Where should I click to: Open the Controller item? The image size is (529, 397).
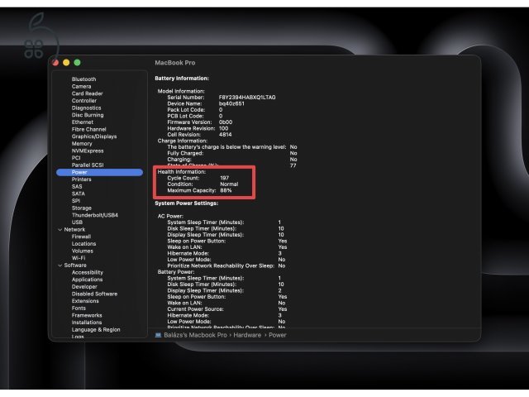tap(84, 101)
